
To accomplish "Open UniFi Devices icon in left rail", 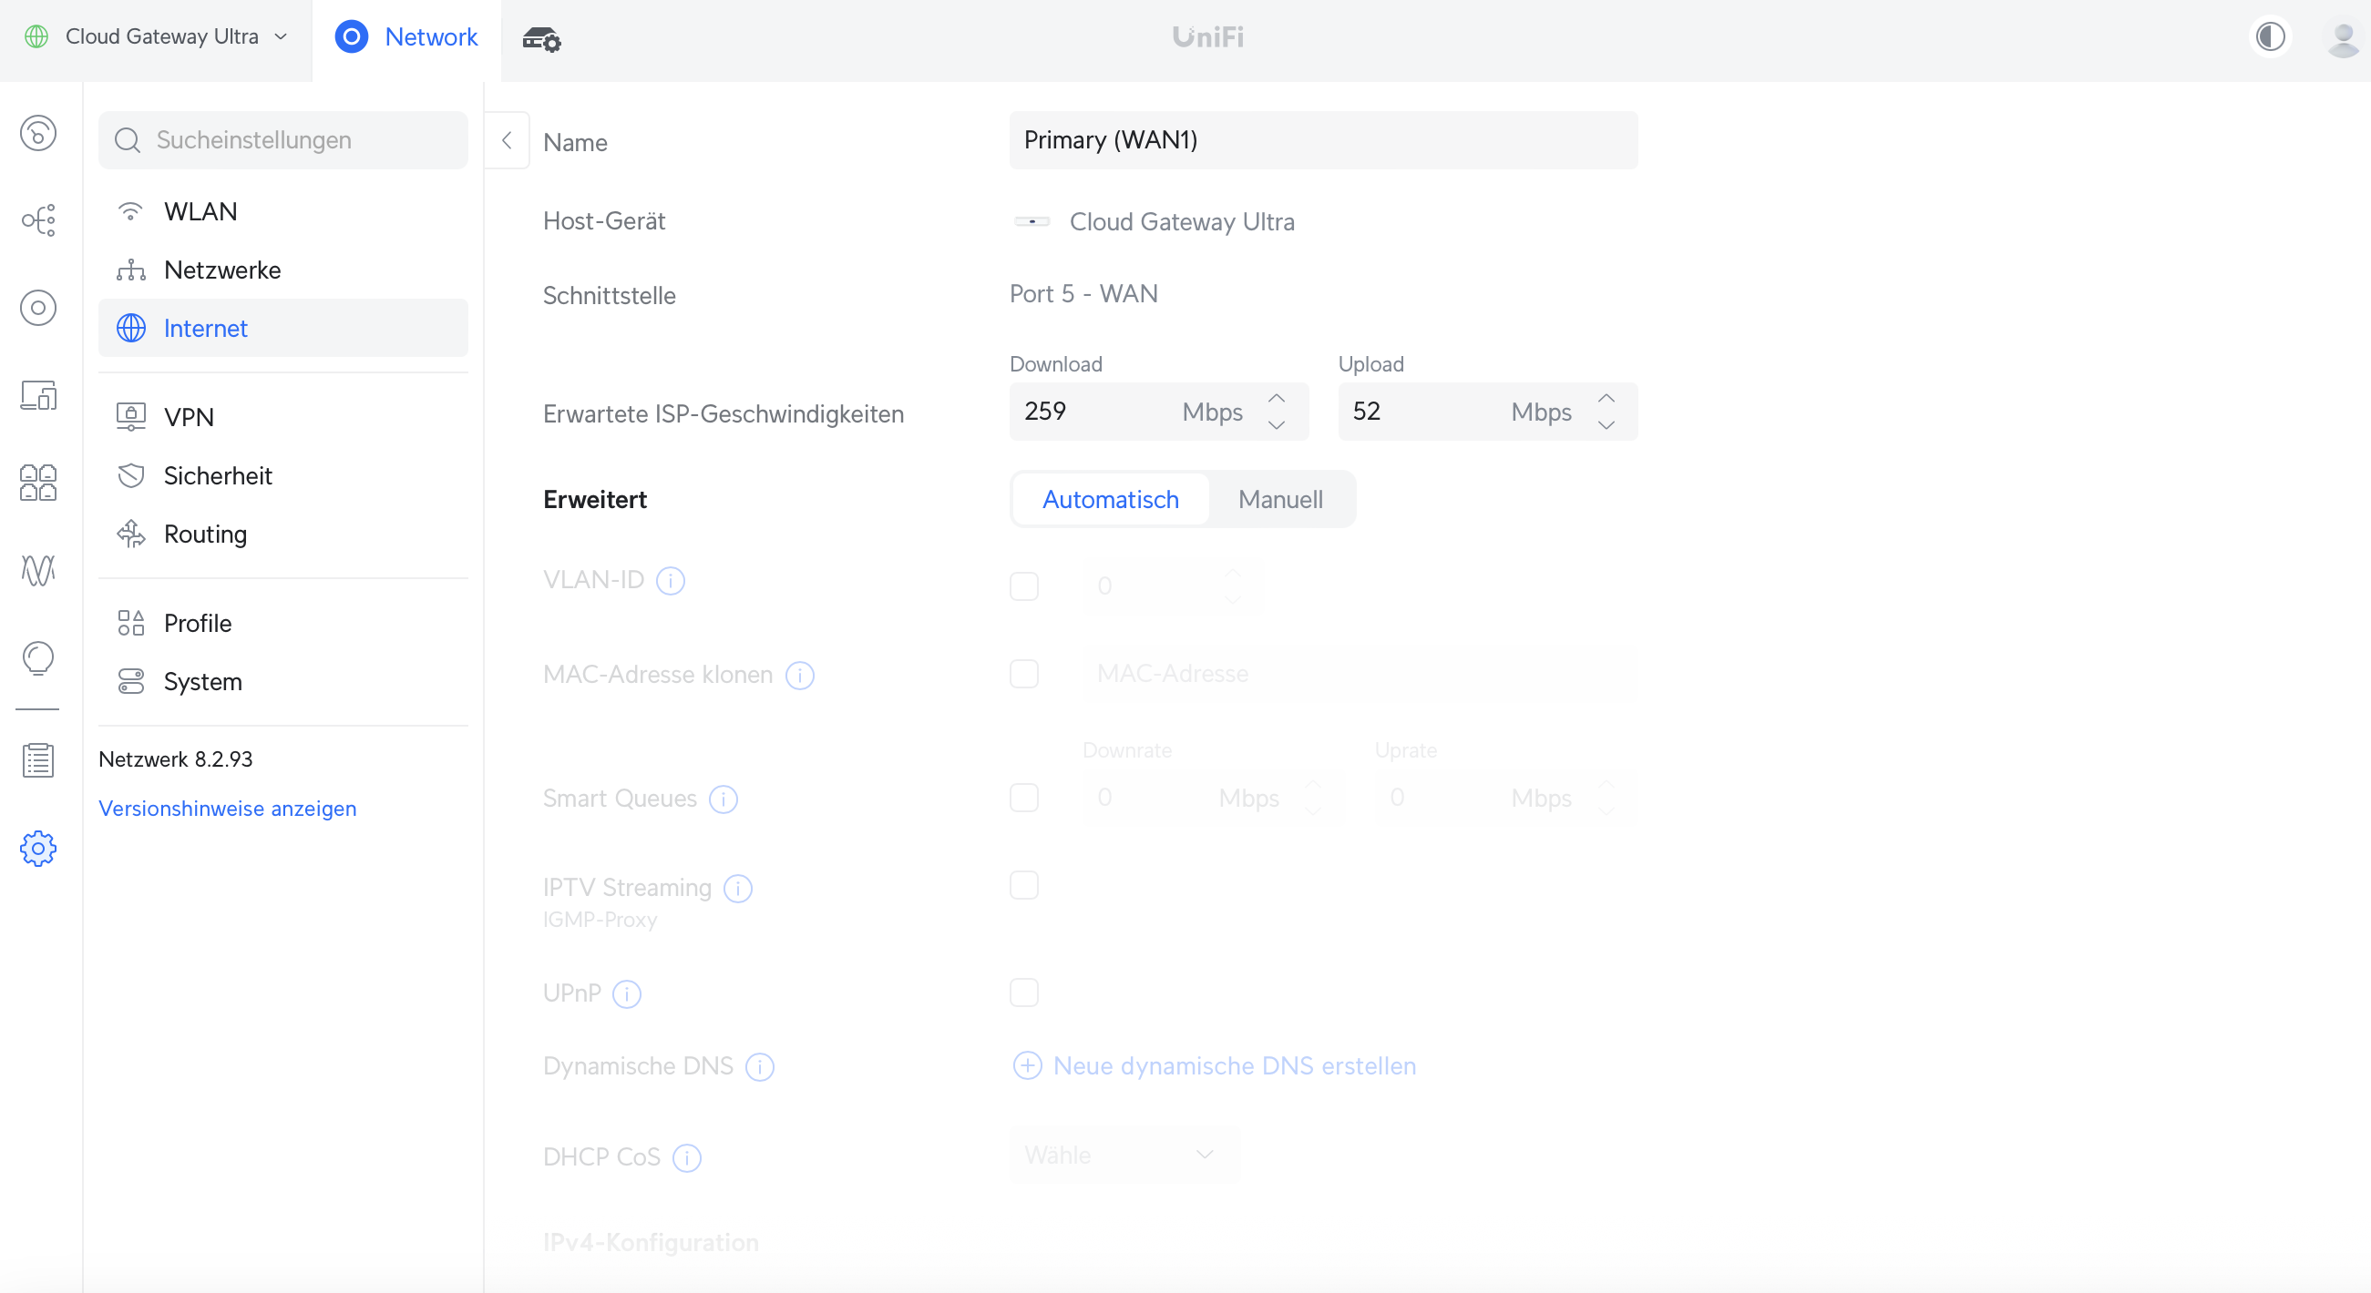I will [37, 307].
